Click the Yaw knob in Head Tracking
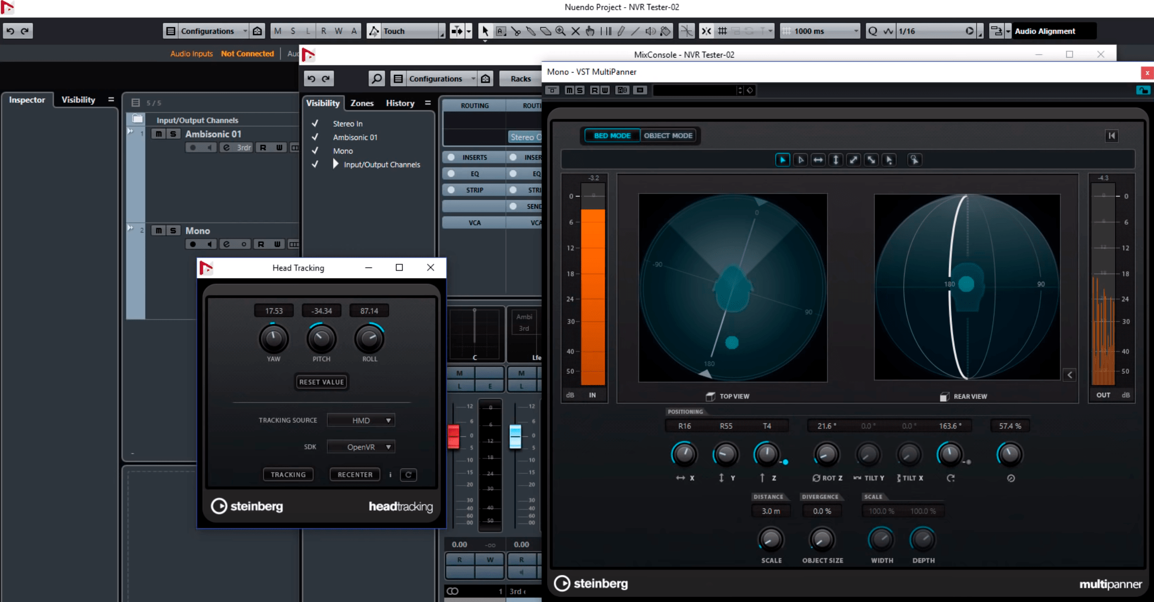 coord(273,339)
